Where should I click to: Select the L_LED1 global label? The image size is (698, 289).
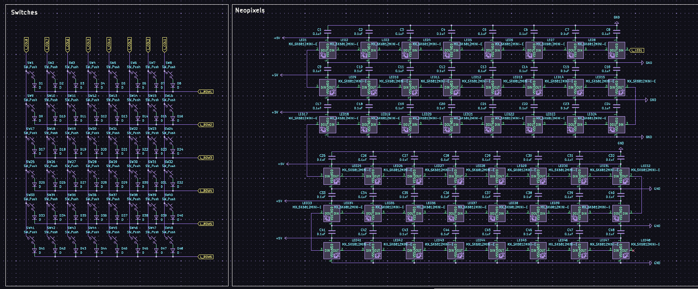(x=637, y=50)
